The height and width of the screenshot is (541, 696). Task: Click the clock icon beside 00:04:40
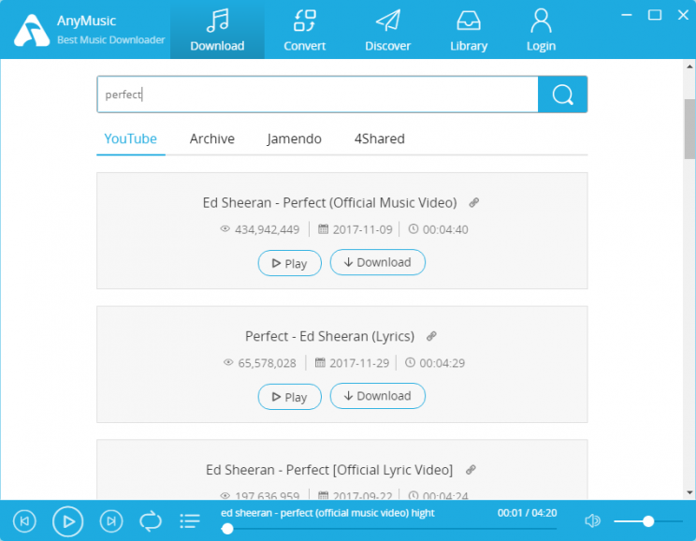pos(413,228)
